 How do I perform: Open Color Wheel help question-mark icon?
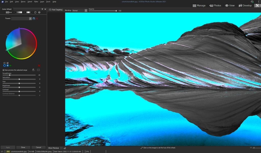(x=39, y=12)
